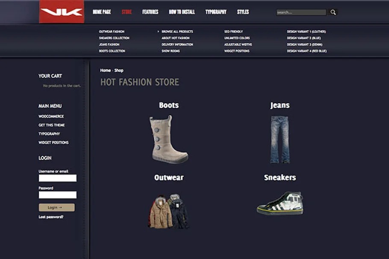
Task: Click the search input field
Action: coord(301,12)
